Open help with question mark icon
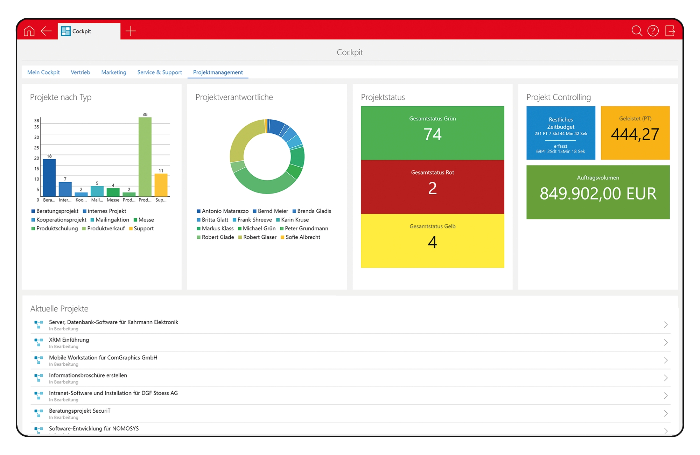700x455 pixels. click(653, 31)
